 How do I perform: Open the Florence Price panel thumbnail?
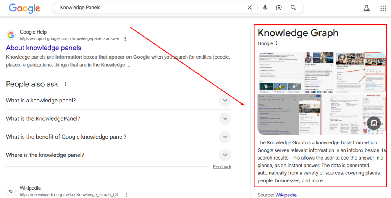[360, 72]
